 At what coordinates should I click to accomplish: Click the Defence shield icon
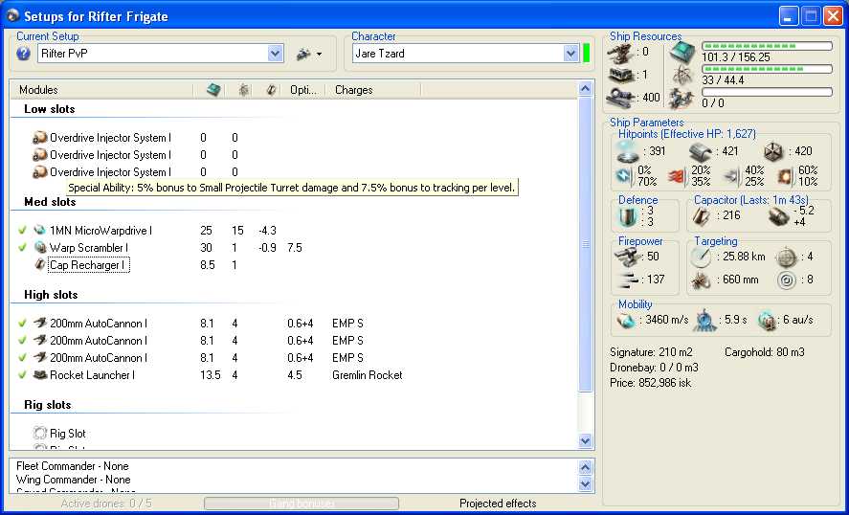[629, 216]
